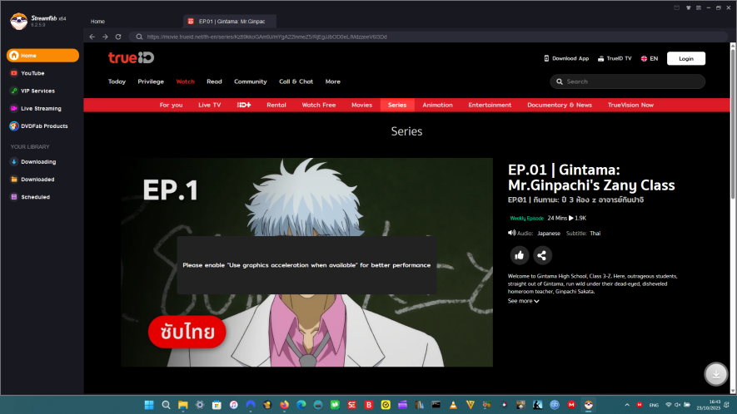737x414 pixels.
Task: Click the trueID logo
Action: click(131, 57)
